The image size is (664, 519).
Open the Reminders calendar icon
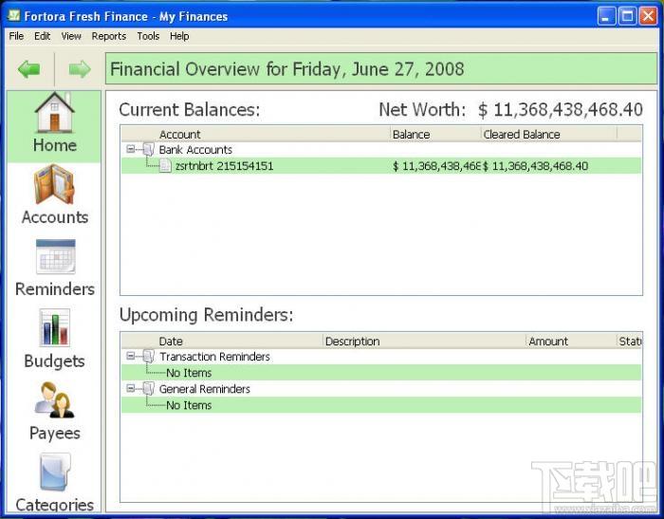point(54,257)
